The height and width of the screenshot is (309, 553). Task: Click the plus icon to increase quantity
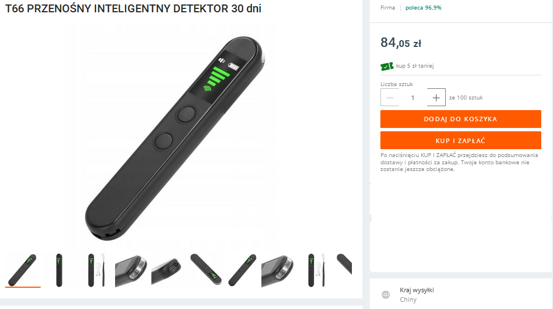436,97
